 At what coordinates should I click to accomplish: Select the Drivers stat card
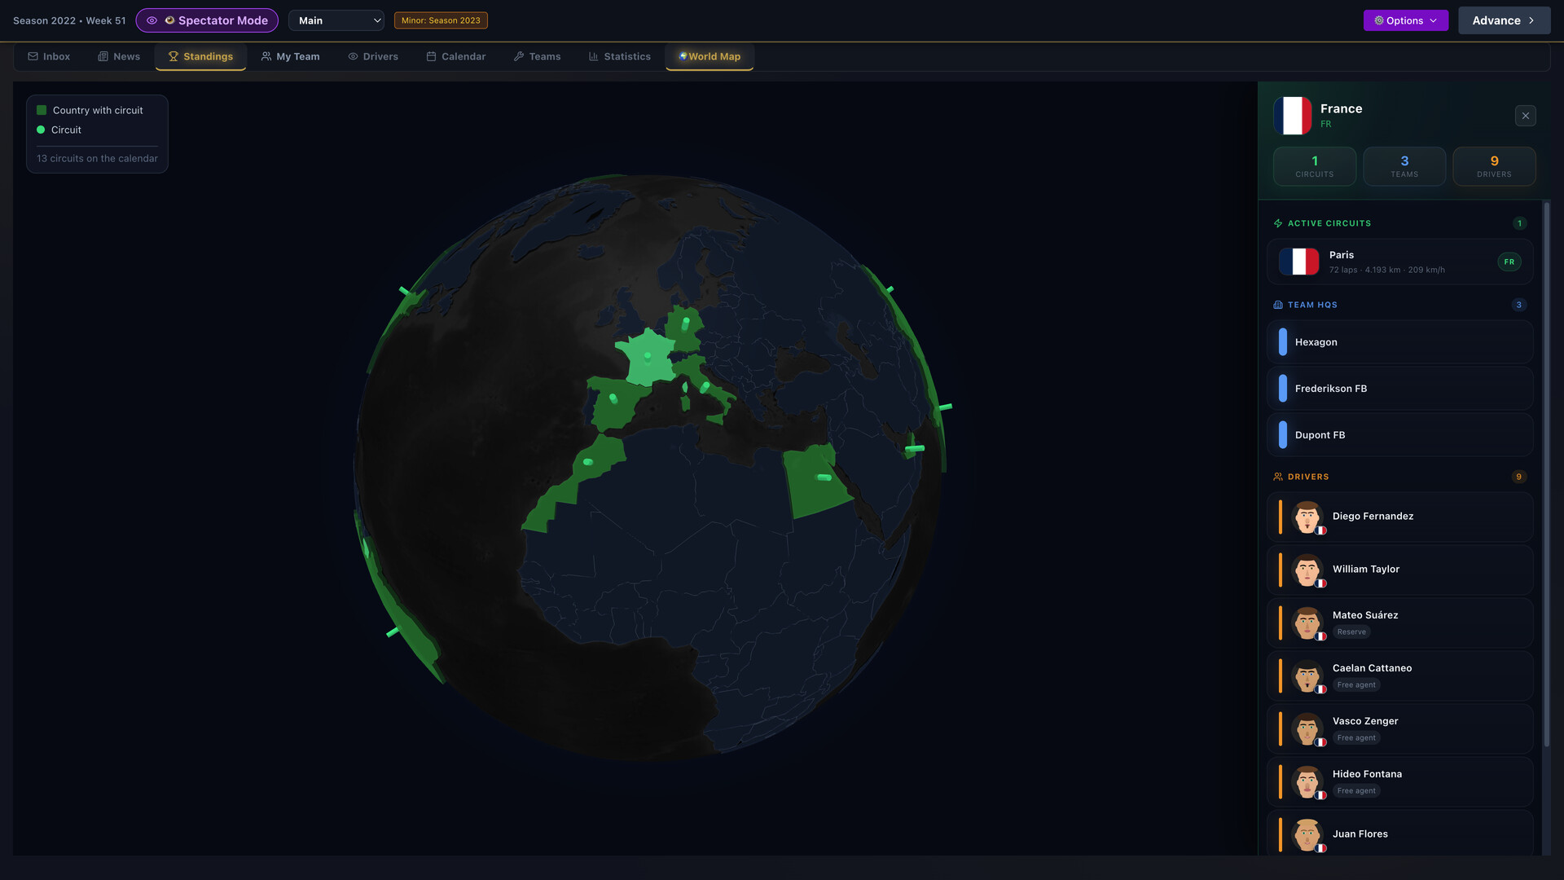[1494, 166]
